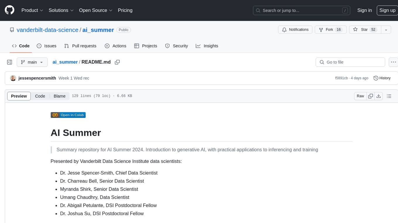Viewport: 398px width, 223px height.
Task: Copy raw file contents icon
Action: coord(370,96)
